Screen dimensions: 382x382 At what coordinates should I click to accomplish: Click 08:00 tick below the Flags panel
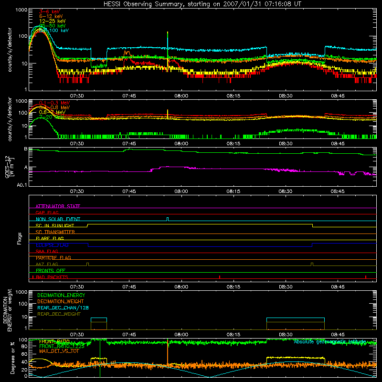(181, 287)
